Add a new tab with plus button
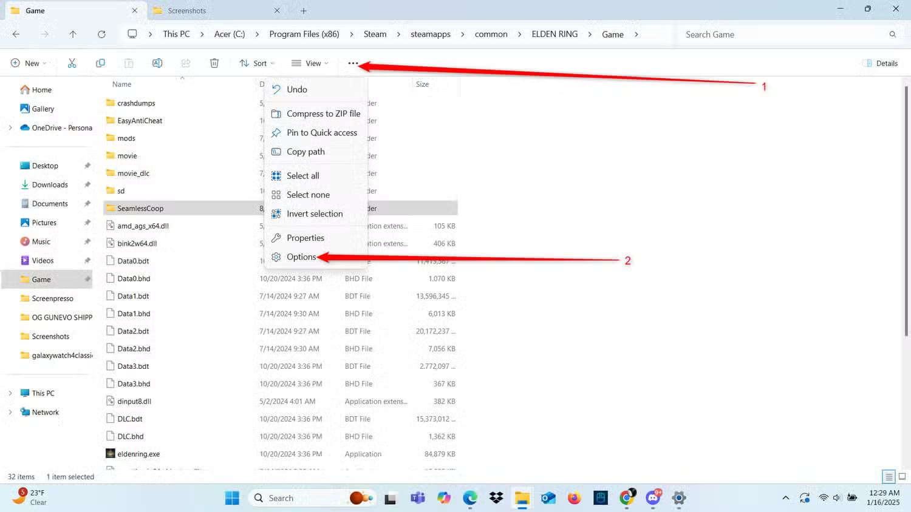Viewport: 911px width, 512px height. pyautogui.click(x=304, y=10)
